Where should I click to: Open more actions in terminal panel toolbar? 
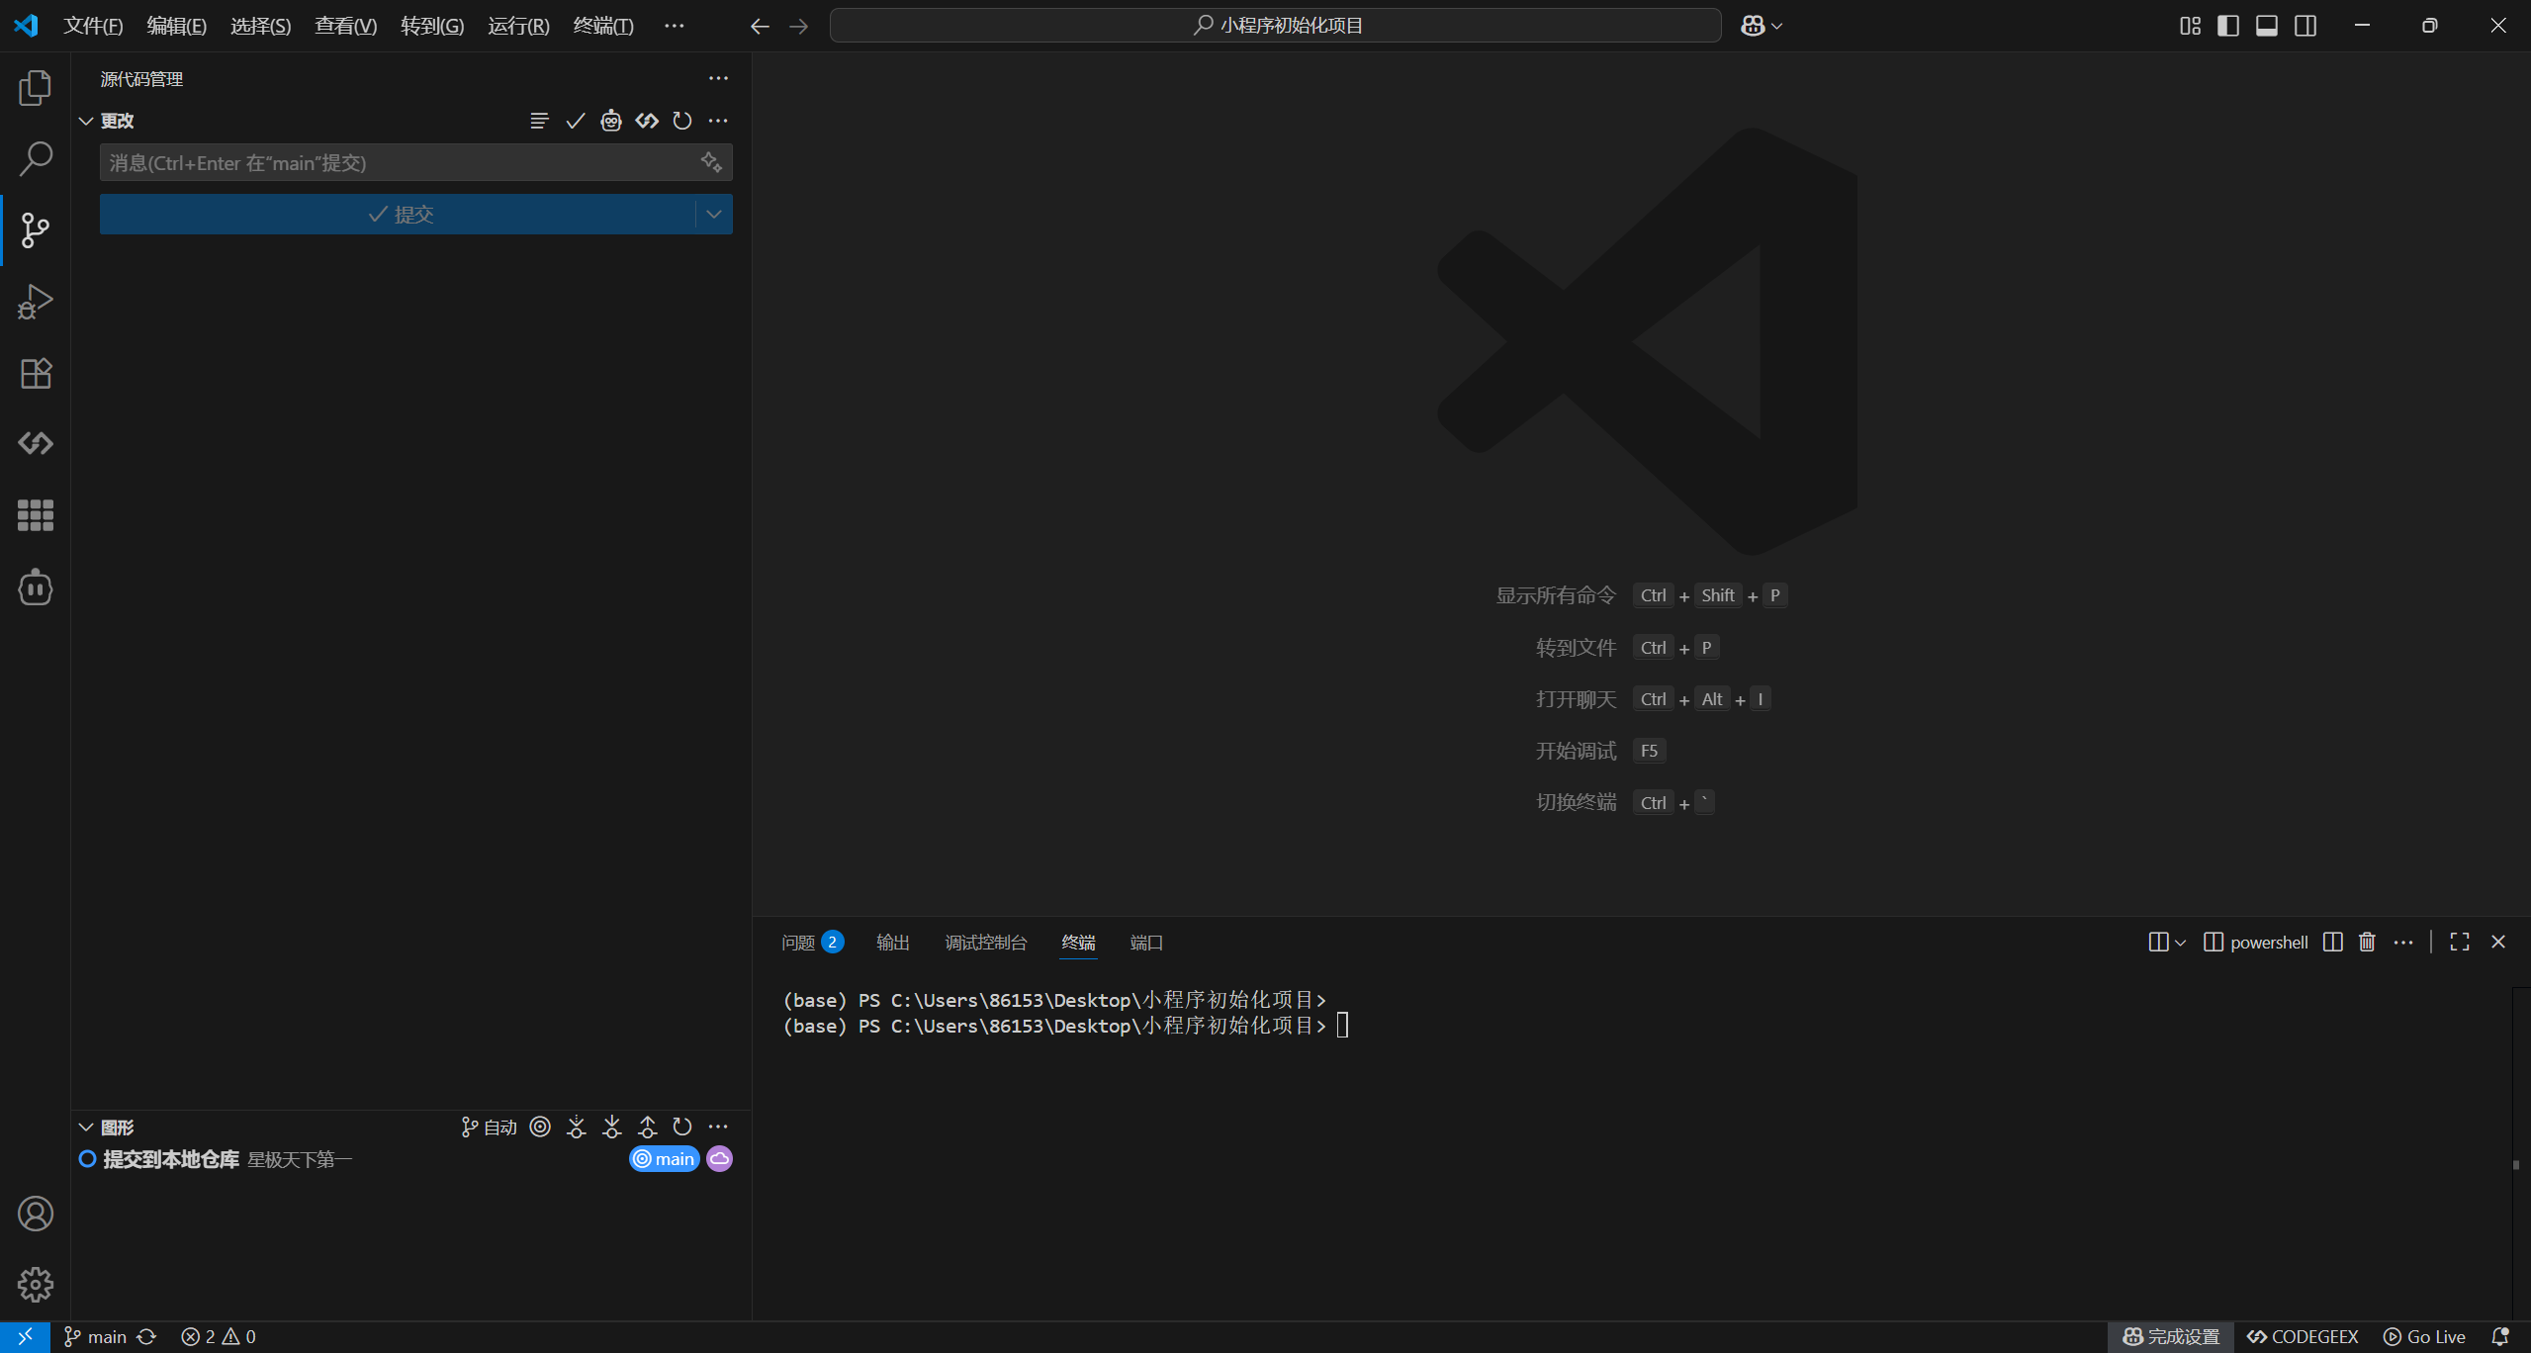tap(2403, 942)
